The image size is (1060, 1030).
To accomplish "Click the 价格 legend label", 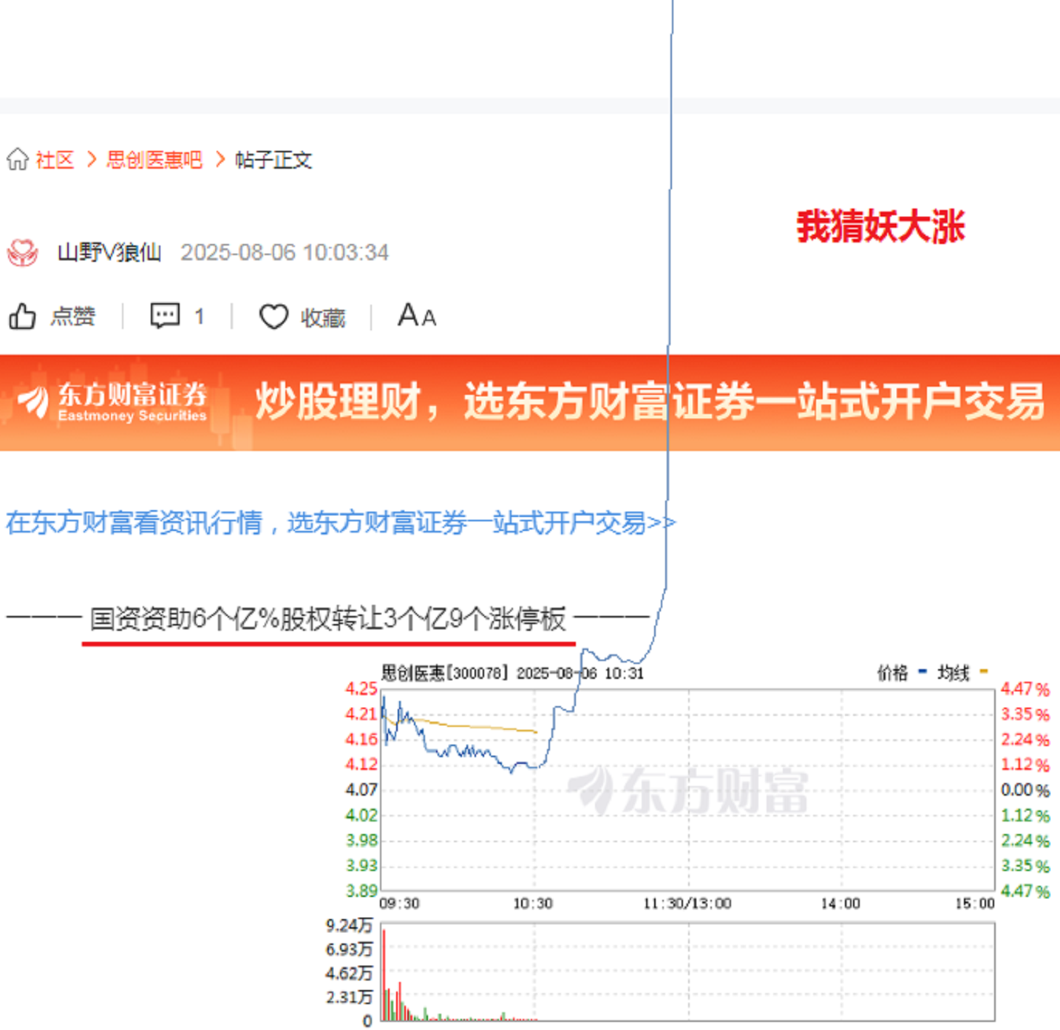I will coord(892,673).
